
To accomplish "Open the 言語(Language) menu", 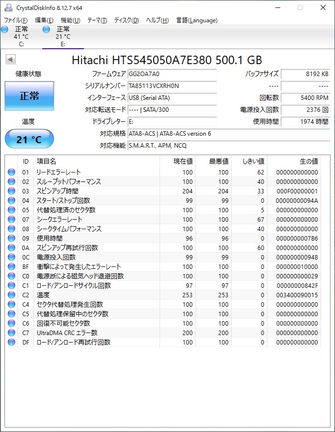I will (197, 20).
